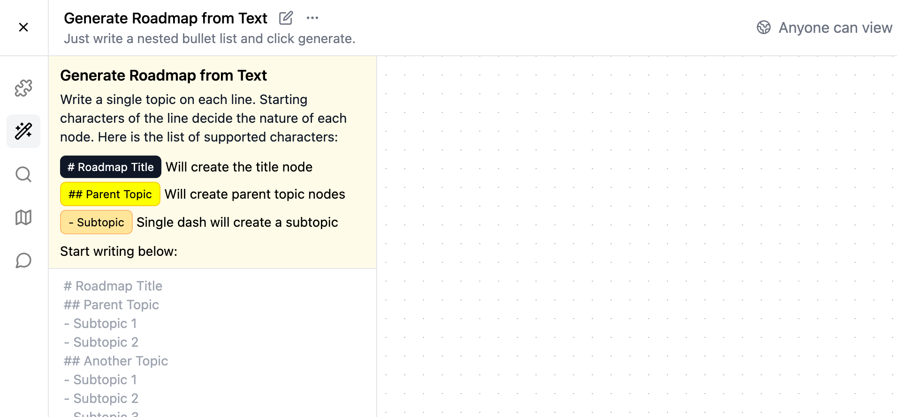Close the roadmap editor with the X icon
The width and height of the screenshot is (897, 417).
coord(23,27)
